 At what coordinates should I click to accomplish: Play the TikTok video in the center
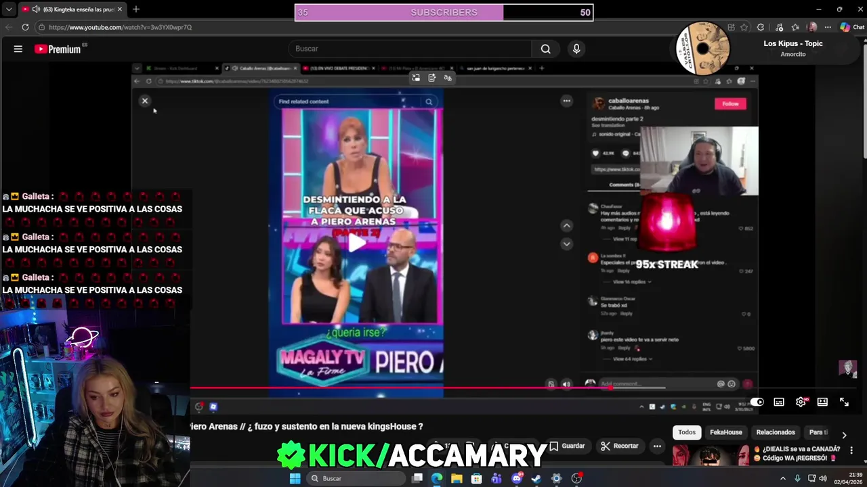356,243
